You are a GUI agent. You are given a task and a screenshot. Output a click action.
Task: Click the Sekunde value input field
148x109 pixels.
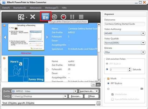tap(119, 70)
